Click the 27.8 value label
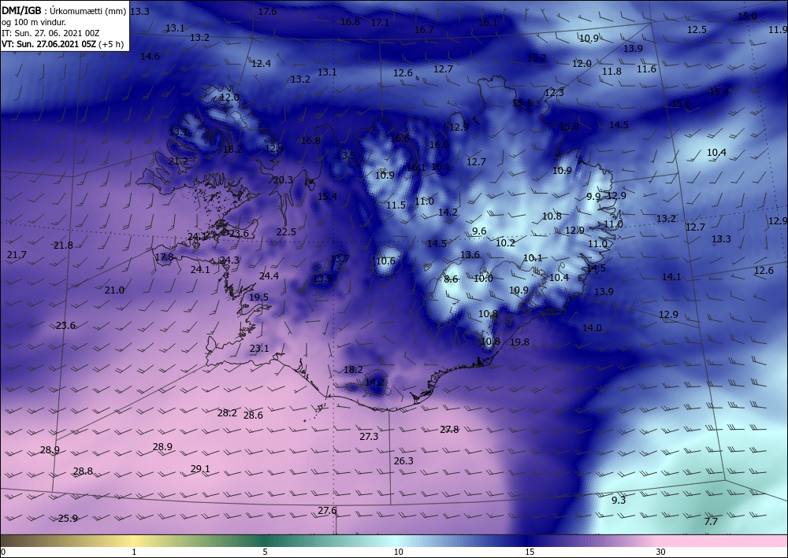Screen dimensions: 788x558 pos(449,430)
